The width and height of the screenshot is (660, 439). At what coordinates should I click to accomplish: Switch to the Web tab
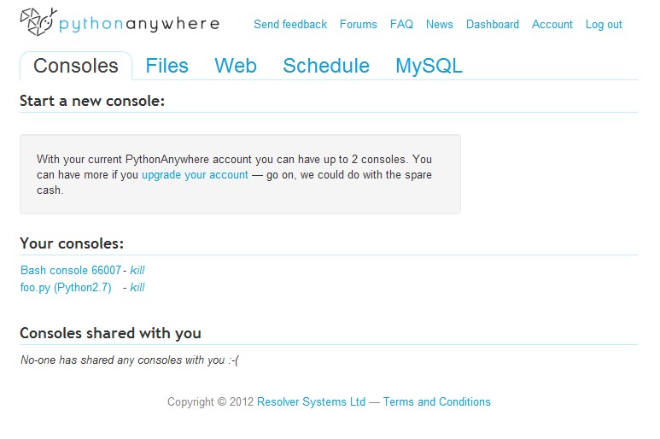tap(236, 66)
